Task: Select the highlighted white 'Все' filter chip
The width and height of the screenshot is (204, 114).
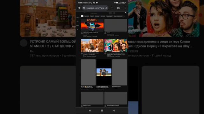Action: click(82, 16)
